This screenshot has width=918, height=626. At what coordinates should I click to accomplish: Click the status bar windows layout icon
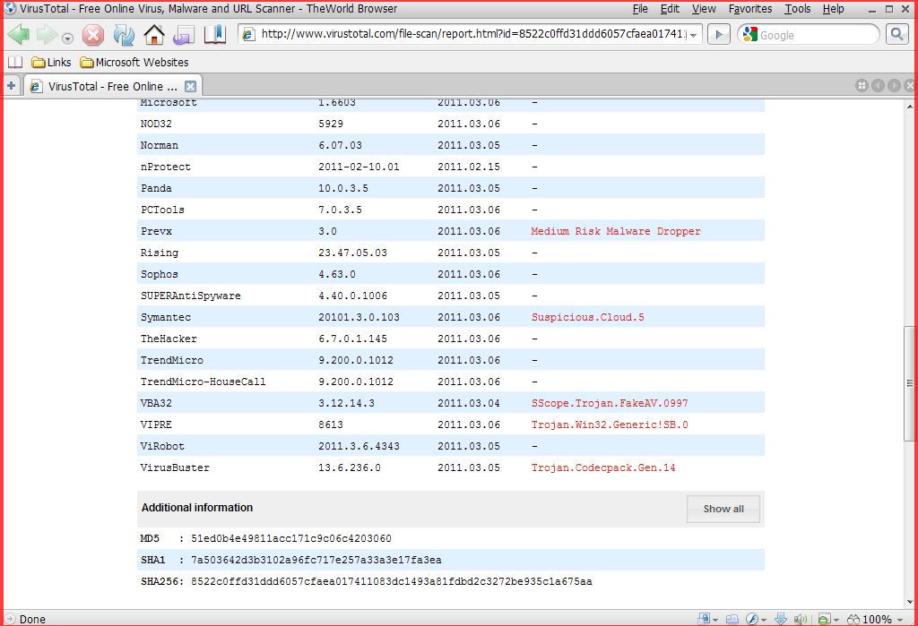pos(732,619)
